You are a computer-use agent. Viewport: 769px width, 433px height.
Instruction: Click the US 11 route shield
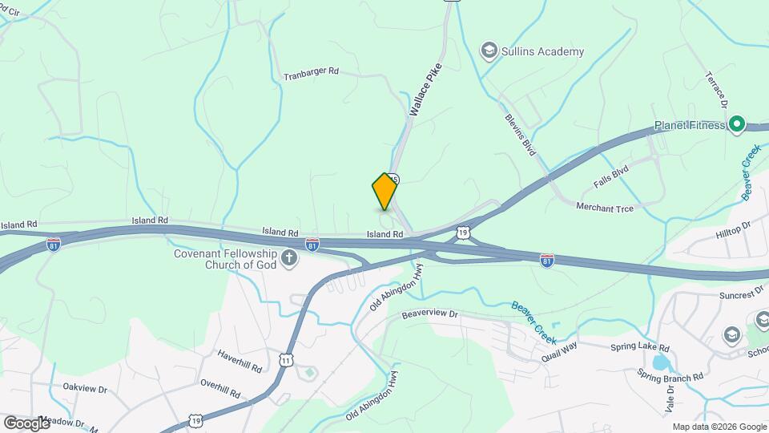287,360
